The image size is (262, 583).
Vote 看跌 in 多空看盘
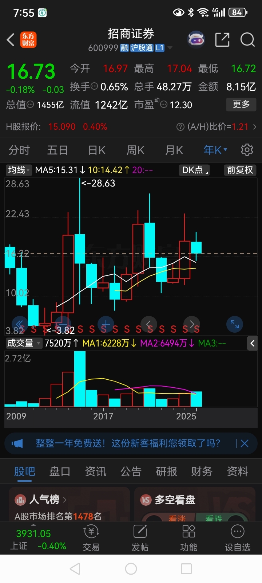pyautogui.click(x=214, y=518)
